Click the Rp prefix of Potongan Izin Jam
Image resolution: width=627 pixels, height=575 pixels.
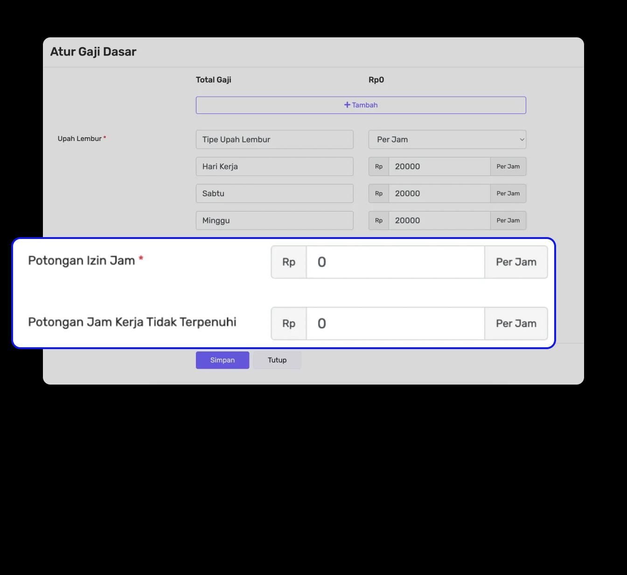289,262
